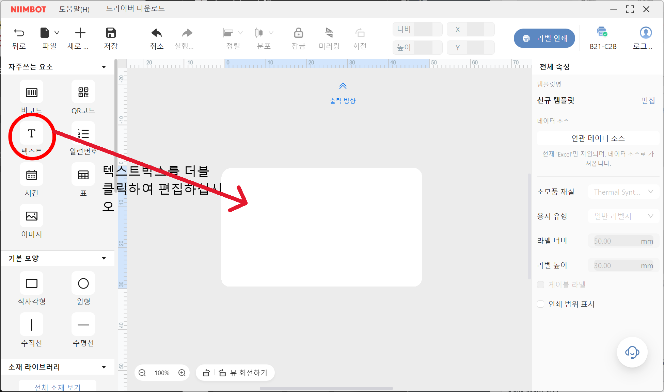Toggle the 케이블 라벨 checkbox
The width and height of the screenshot is (664, 392).
coord(540,285)
